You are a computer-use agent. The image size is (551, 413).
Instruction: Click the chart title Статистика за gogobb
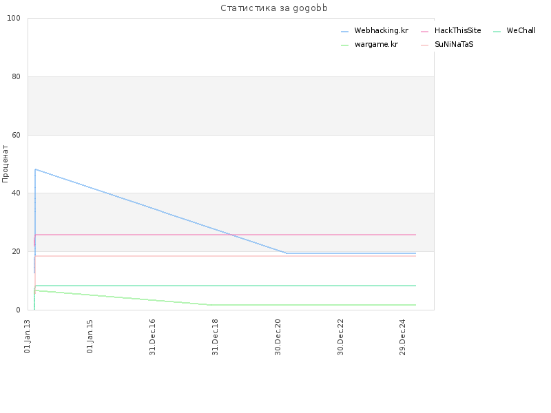(274, 8)
